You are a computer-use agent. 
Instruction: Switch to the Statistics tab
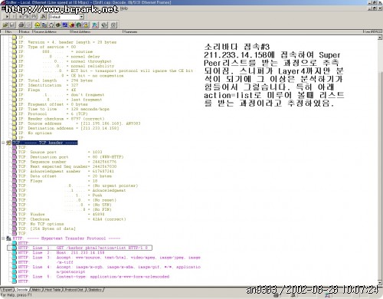point(95,290)
